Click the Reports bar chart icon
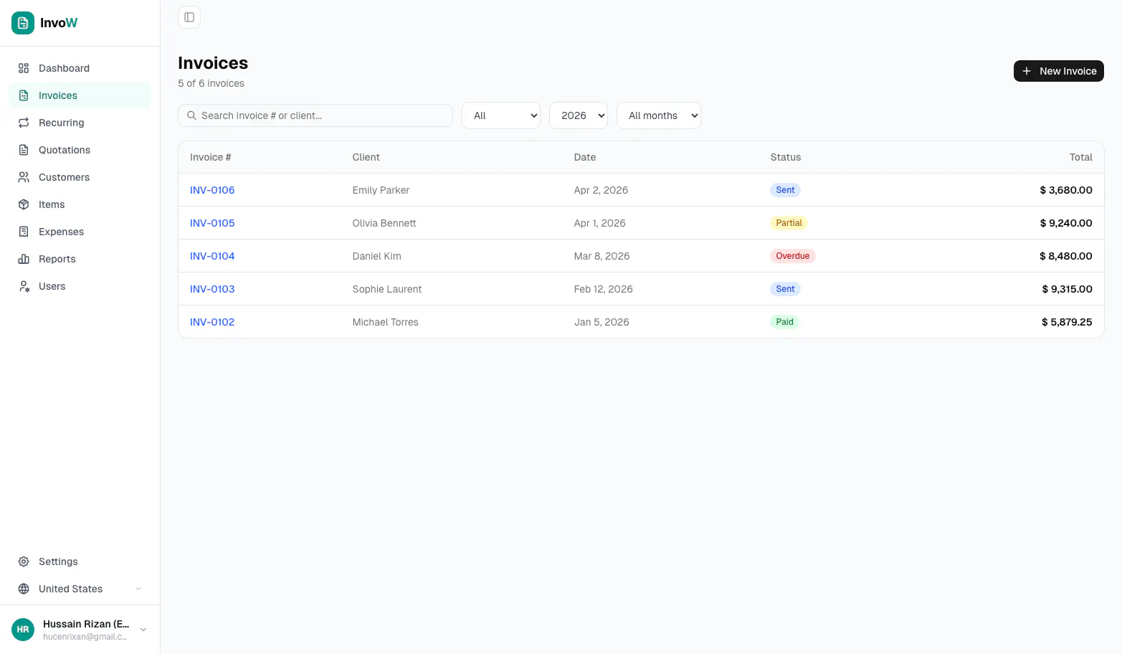 coord(24,259)
